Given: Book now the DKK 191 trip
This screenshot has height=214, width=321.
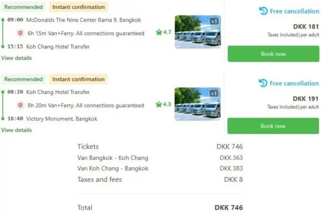Looking at the screenshot, I should (x=273, y=126).
